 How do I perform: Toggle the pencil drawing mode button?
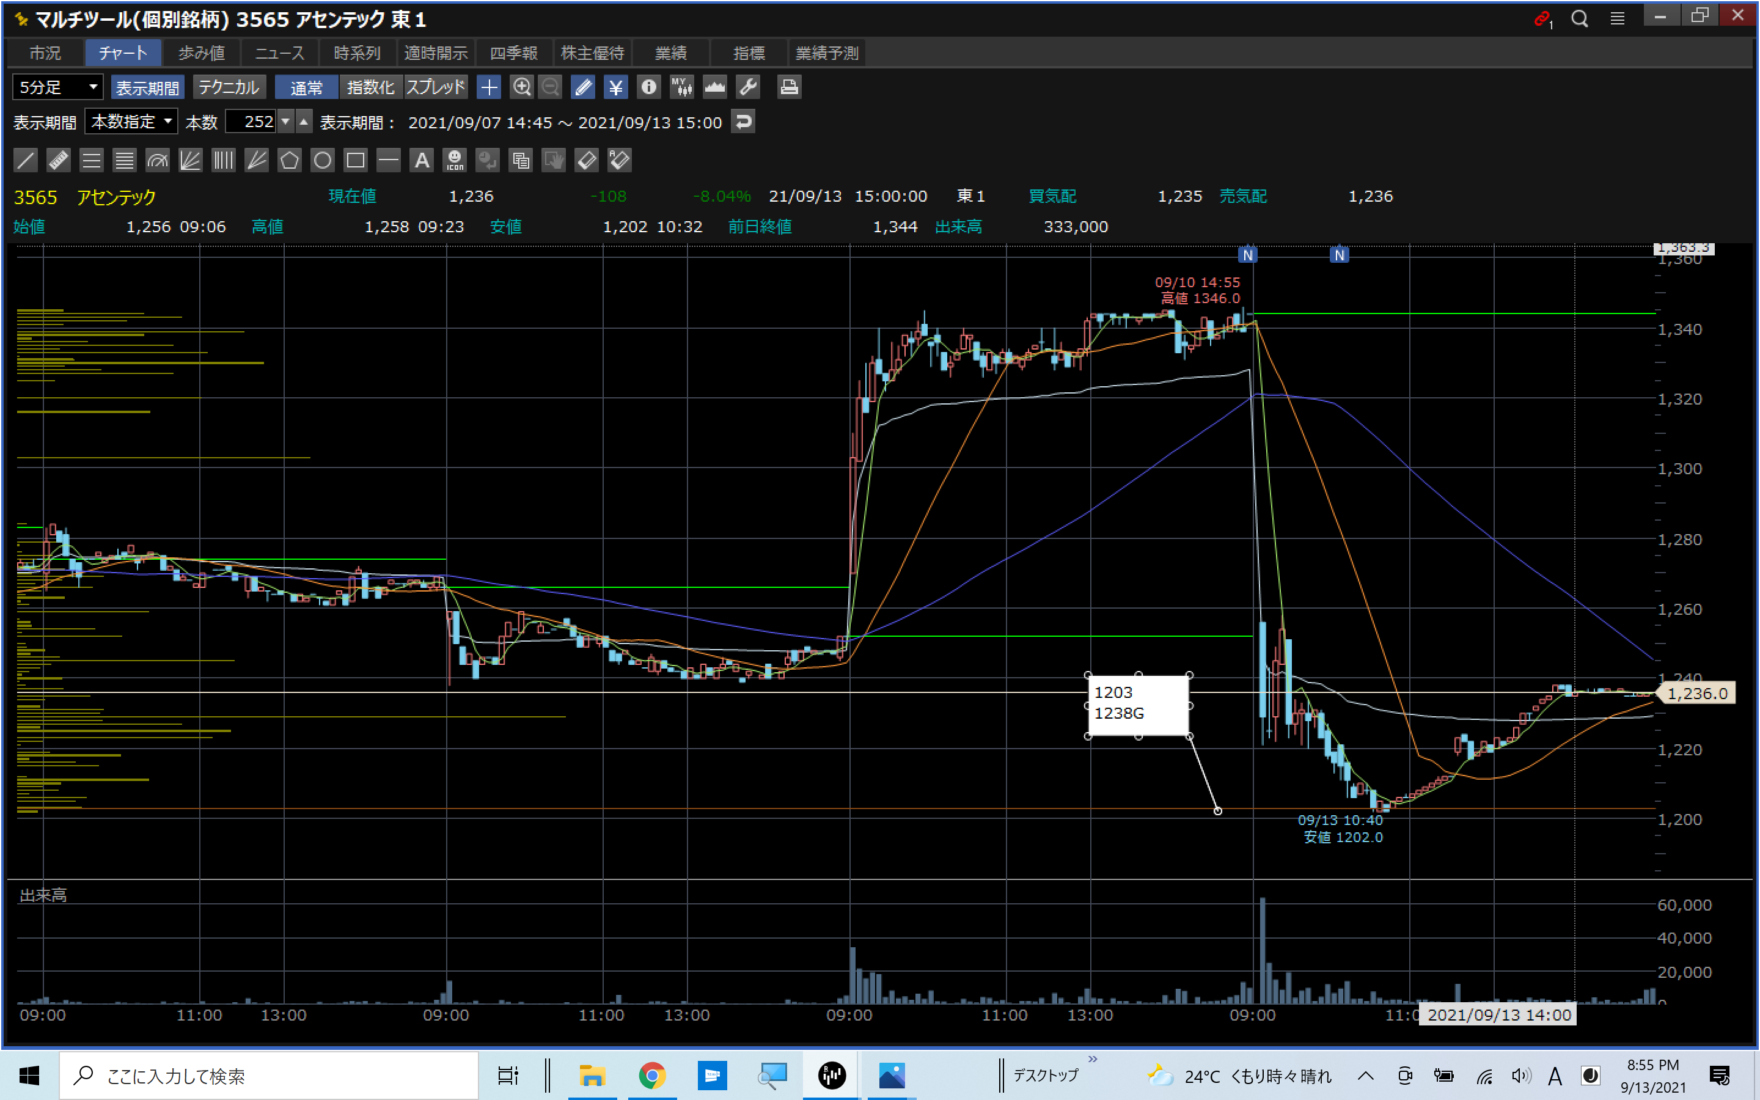tap(582, 87)
